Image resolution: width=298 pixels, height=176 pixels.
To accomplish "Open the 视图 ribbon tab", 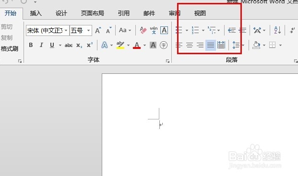I will pos(200,13).
